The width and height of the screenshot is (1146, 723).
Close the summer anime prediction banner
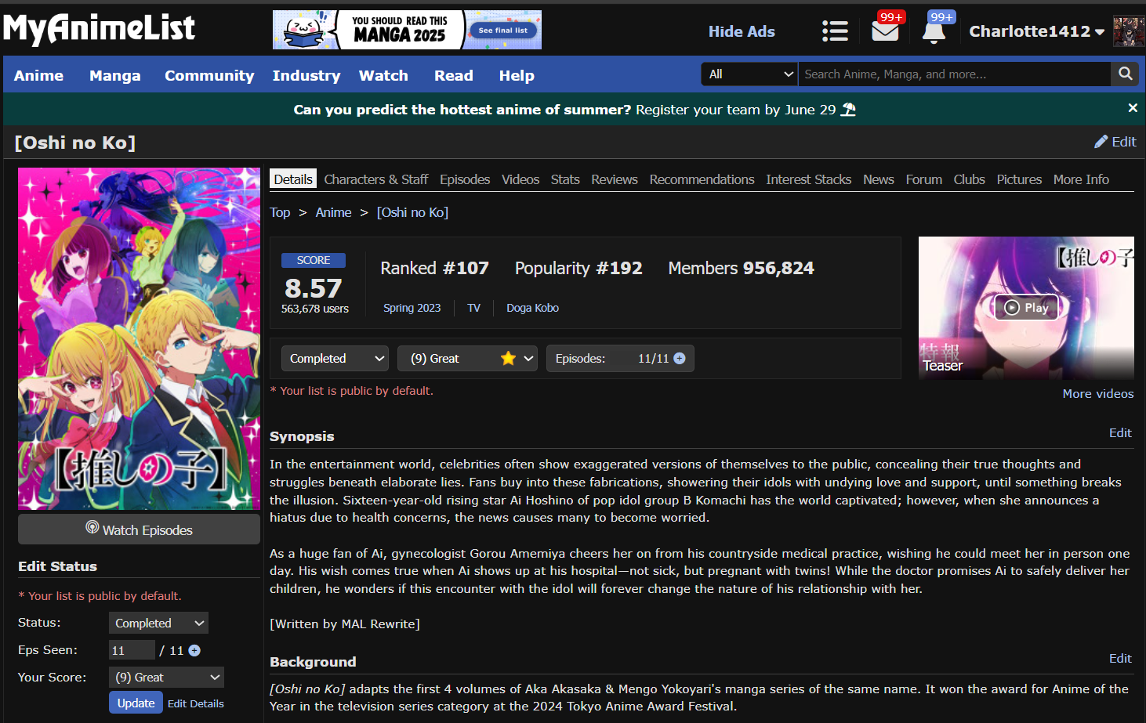point(1132,108)
